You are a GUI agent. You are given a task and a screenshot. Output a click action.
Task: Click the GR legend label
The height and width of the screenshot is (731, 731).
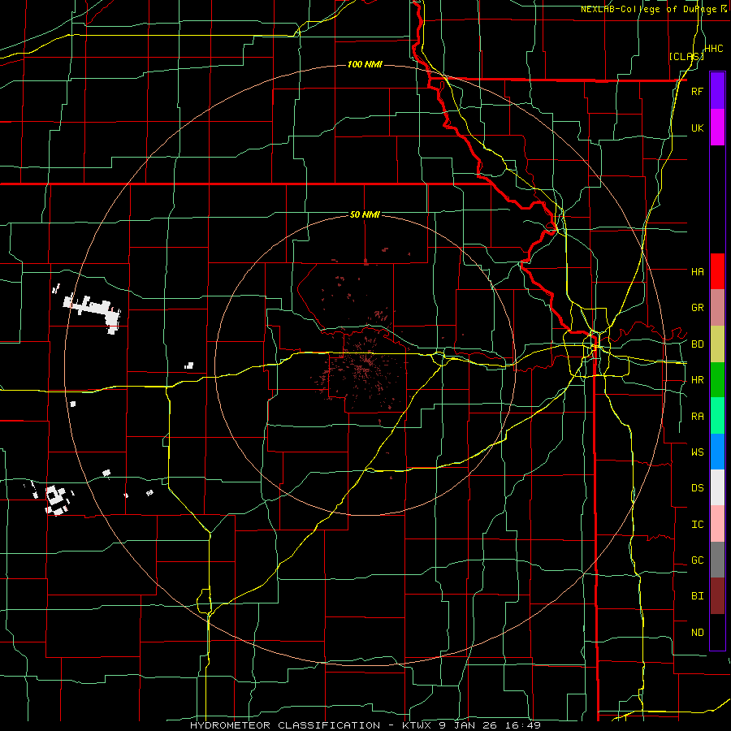697,308
